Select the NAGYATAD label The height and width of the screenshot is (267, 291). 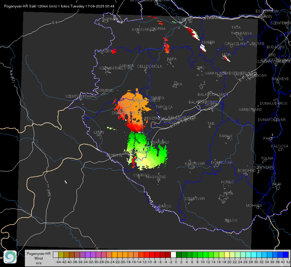(156, 177)
